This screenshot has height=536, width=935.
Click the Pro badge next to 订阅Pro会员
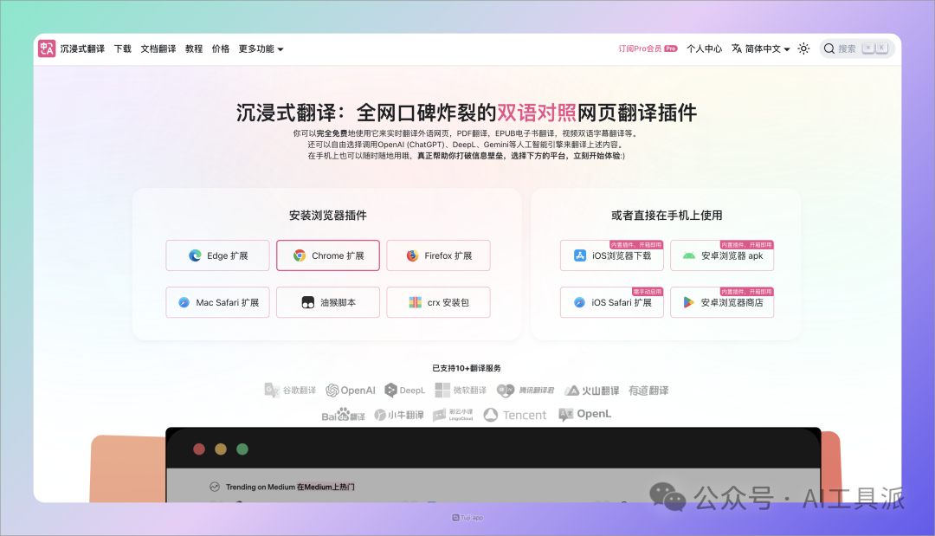[671, 48]
